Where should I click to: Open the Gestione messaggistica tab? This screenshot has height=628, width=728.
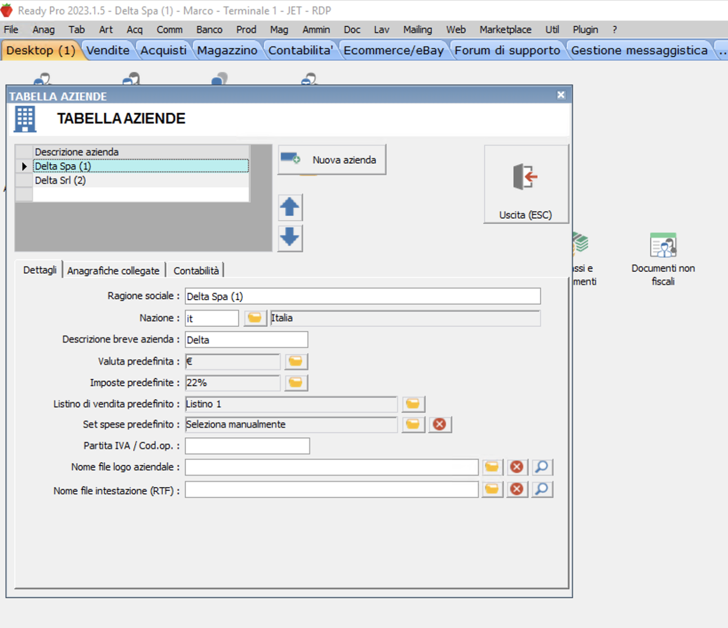point(639,50)
